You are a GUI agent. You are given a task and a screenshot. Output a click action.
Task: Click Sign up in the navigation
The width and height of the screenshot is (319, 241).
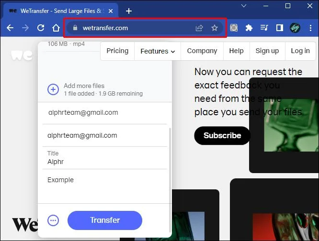point(267,51)
